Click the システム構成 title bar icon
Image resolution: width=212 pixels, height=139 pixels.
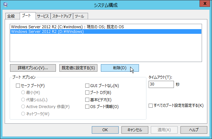click(5, 5)
